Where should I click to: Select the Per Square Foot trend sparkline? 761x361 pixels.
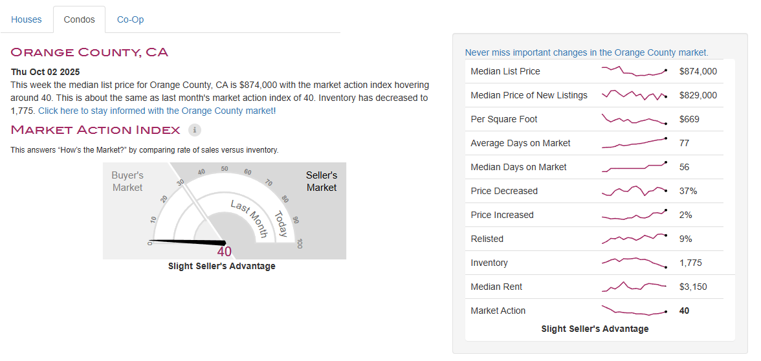[634, 119]
